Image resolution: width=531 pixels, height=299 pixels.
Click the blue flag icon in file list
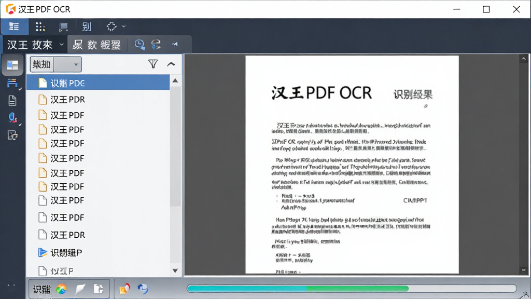[x=43, y=253]
